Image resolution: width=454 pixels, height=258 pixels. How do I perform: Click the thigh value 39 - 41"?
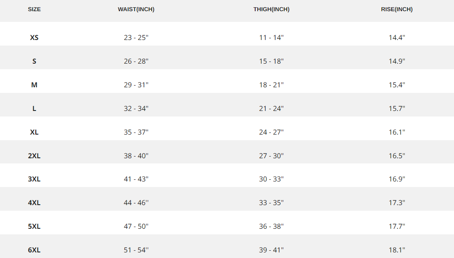pyautogui.click(x=271, y=250)
